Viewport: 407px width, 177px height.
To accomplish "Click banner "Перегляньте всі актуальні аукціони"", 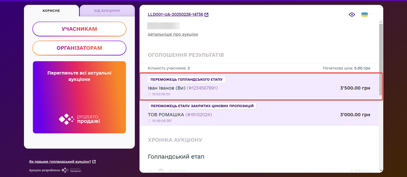I will pos(79,76).
